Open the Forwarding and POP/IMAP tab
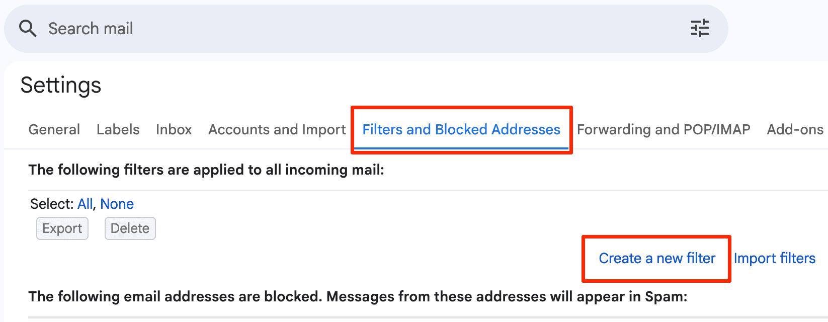Image resolution: width=828 pixels, height=322 pixels. [x=664, y=129]
